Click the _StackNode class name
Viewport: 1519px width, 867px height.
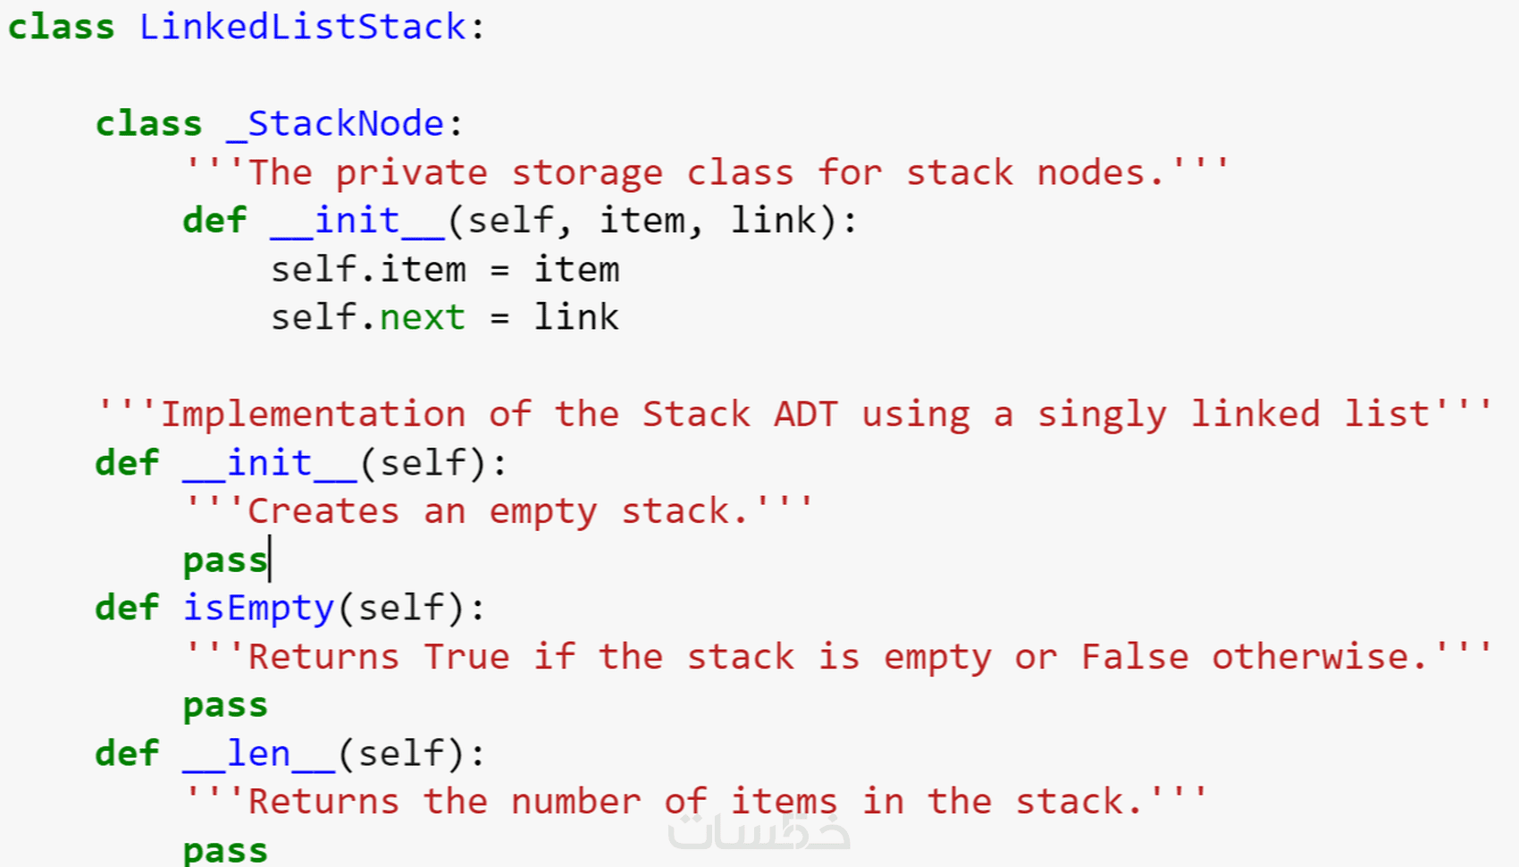tap(336, 123)
